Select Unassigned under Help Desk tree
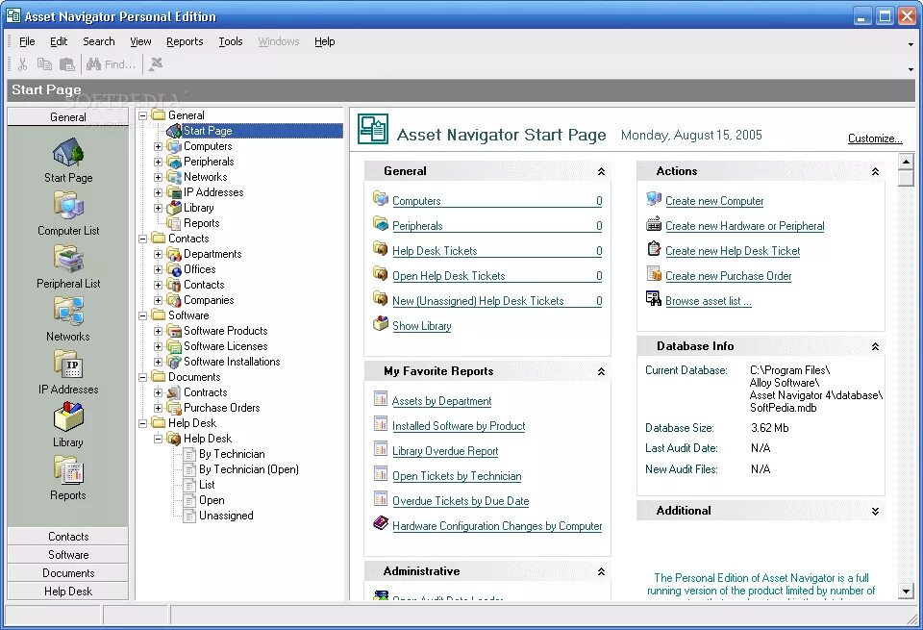923x630 pixels. pos(226,516)
